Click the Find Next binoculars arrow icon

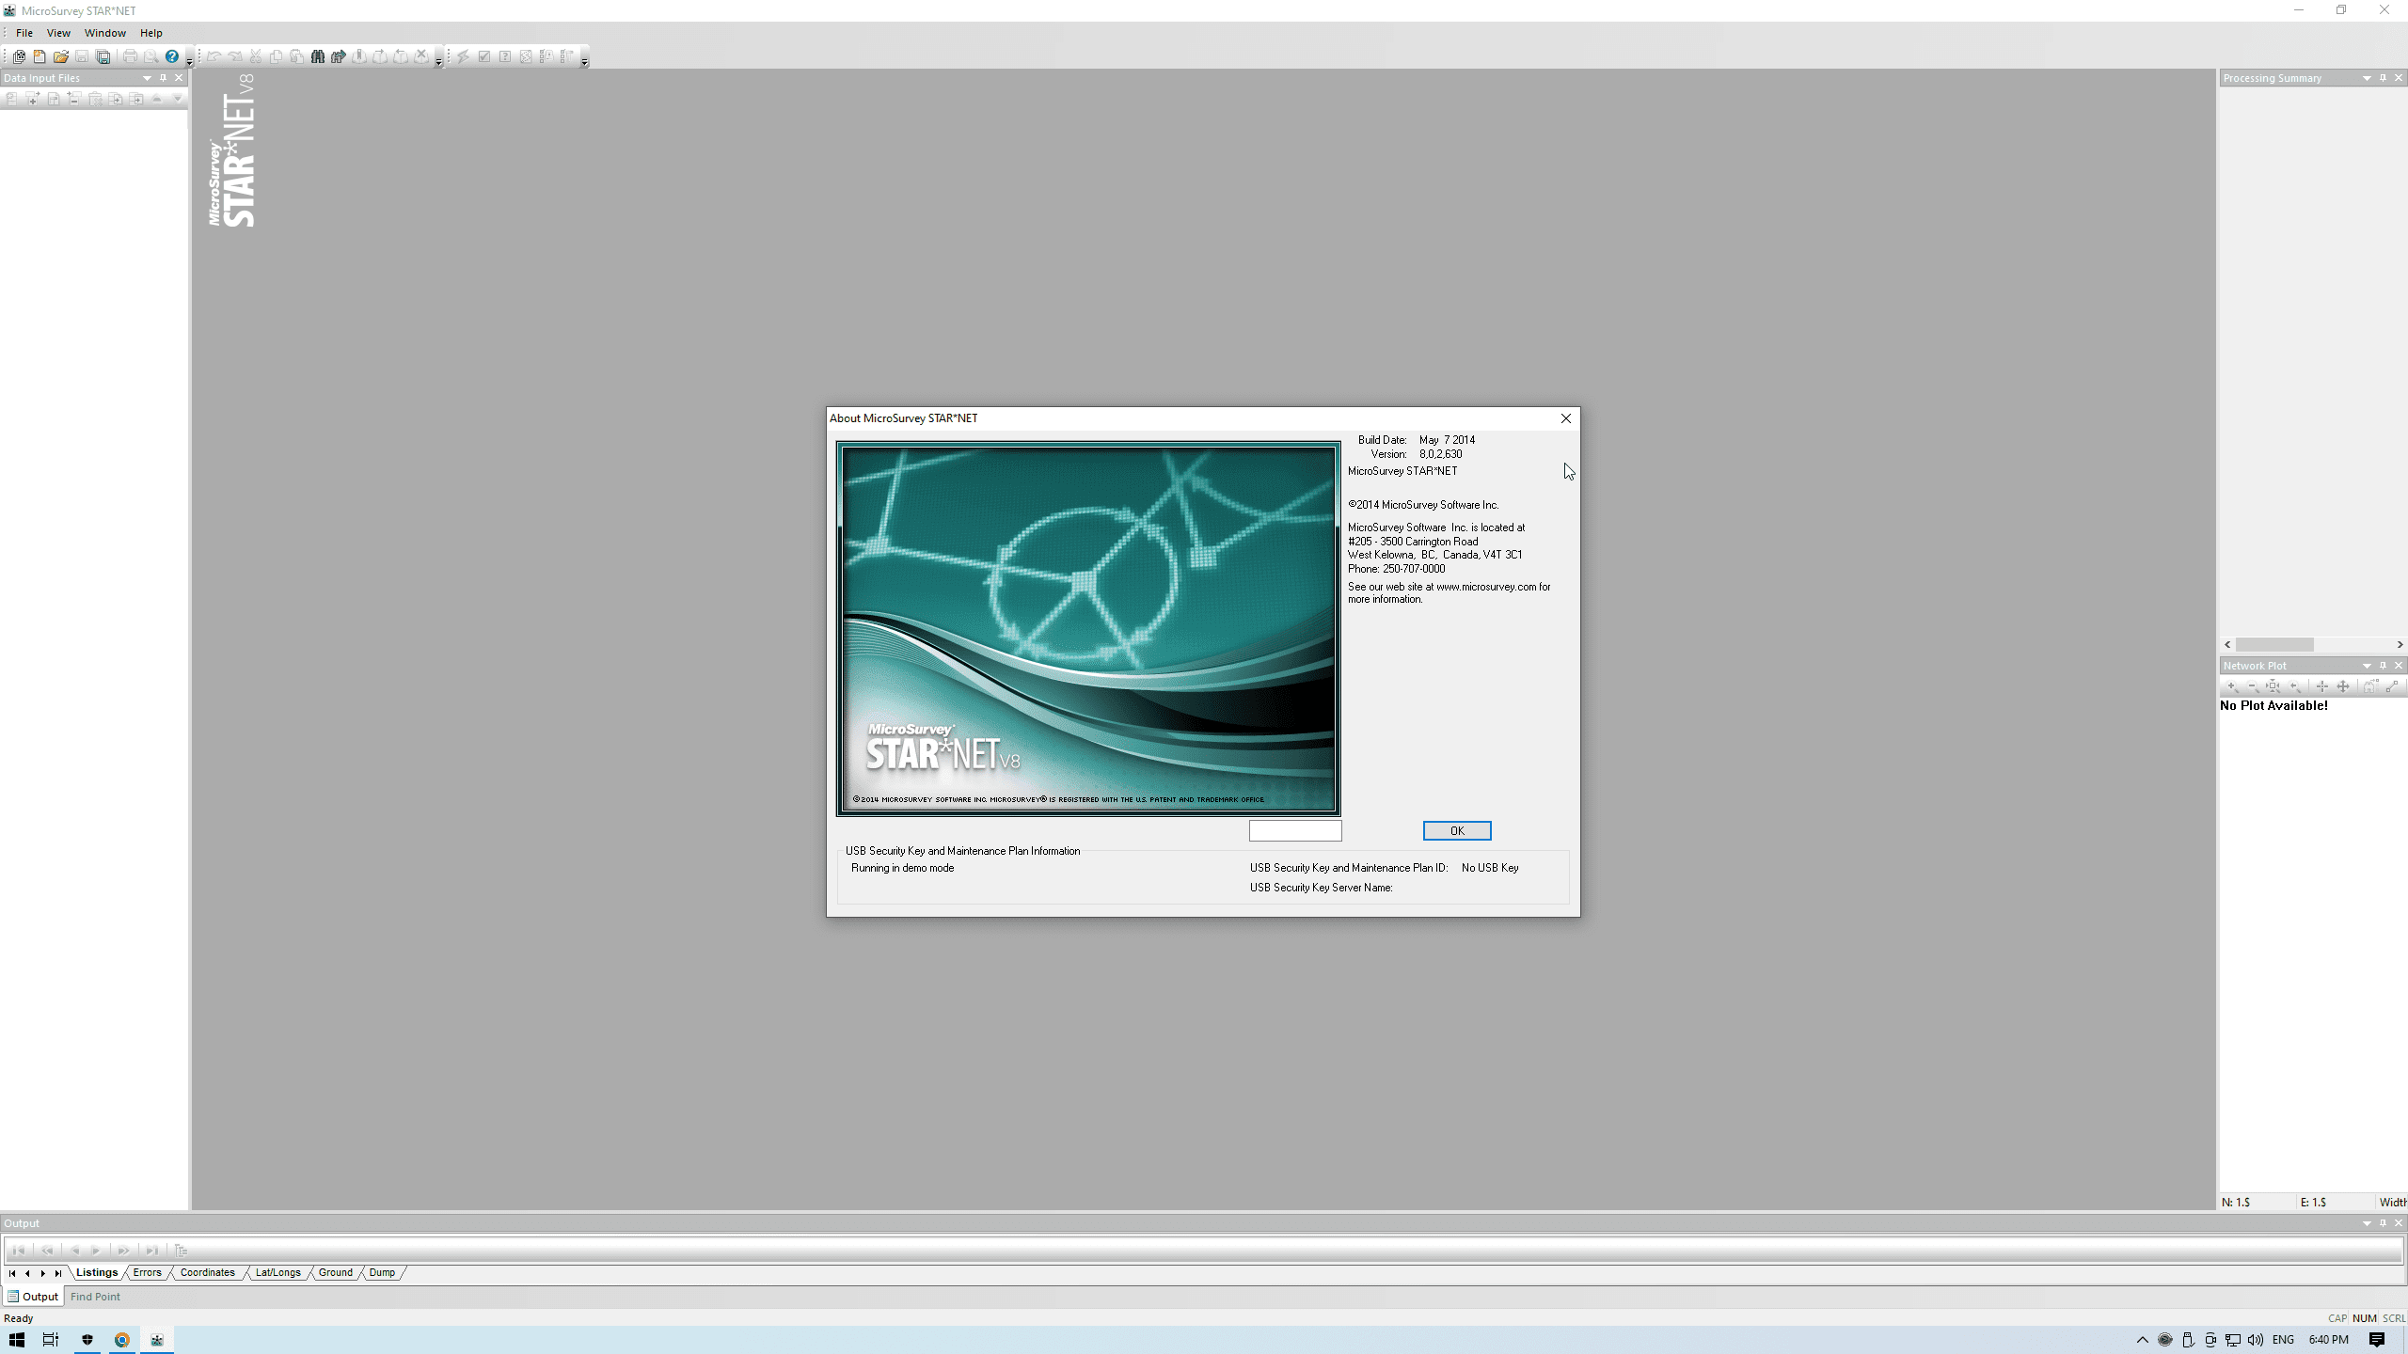pyautogui.click(x=339, y=56)
